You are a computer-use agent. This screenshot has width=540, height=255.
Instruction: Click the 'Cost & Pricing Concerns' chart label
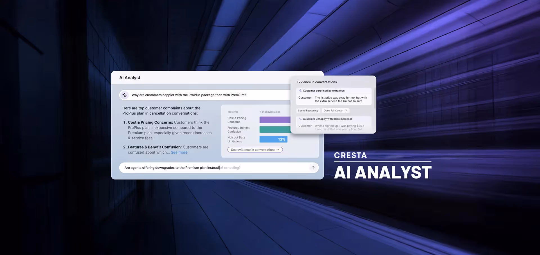(237, 120)
